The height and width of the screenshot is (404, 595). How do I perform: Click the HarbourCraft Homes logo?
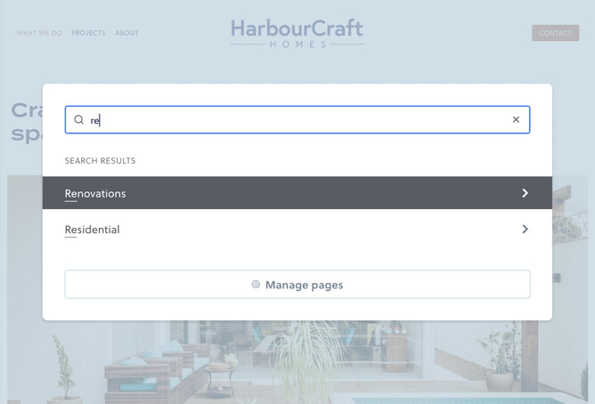[x=297, y=30]
